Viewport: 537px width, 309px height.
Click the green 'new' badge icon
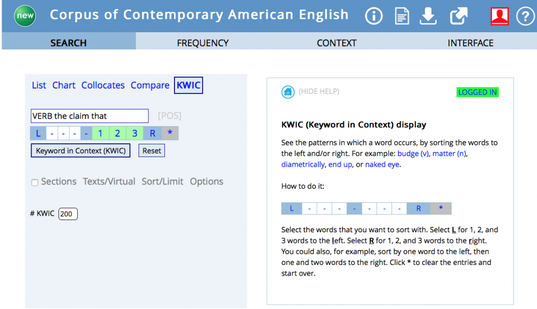[25, 16]
